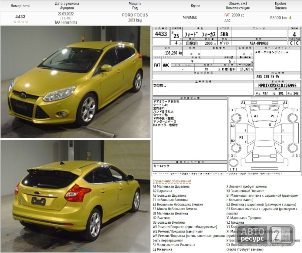Image resolution: width=302 pixels, height=253 pixels.
Task: Click legend entry 'A2 Царапина'
Action: [x=162, y=191]
